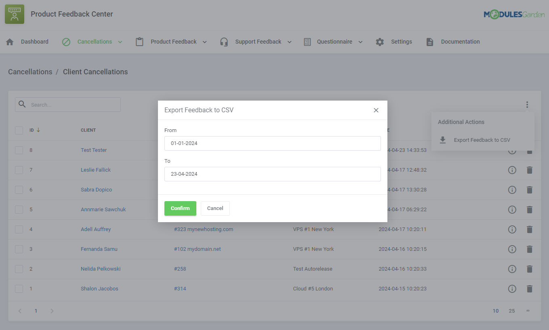Expand the Cancellations dropdown menu
The image size is (549, 330).
[x=120, y=41]
